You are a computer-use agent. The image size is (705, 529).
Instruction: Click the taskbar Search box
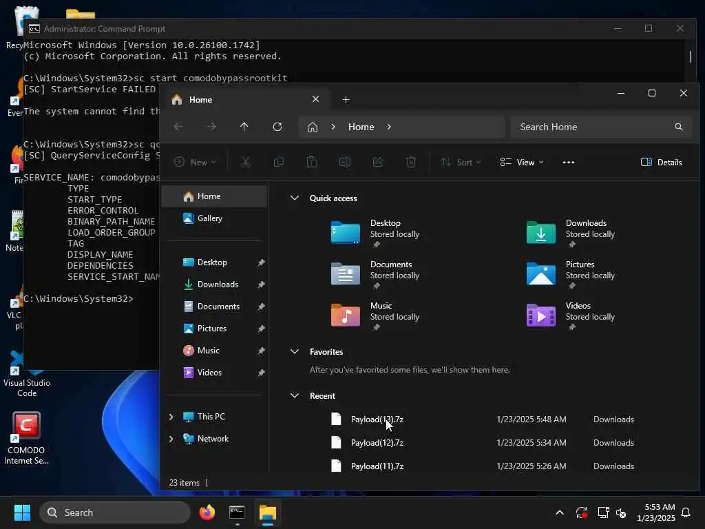click(115, 512)
